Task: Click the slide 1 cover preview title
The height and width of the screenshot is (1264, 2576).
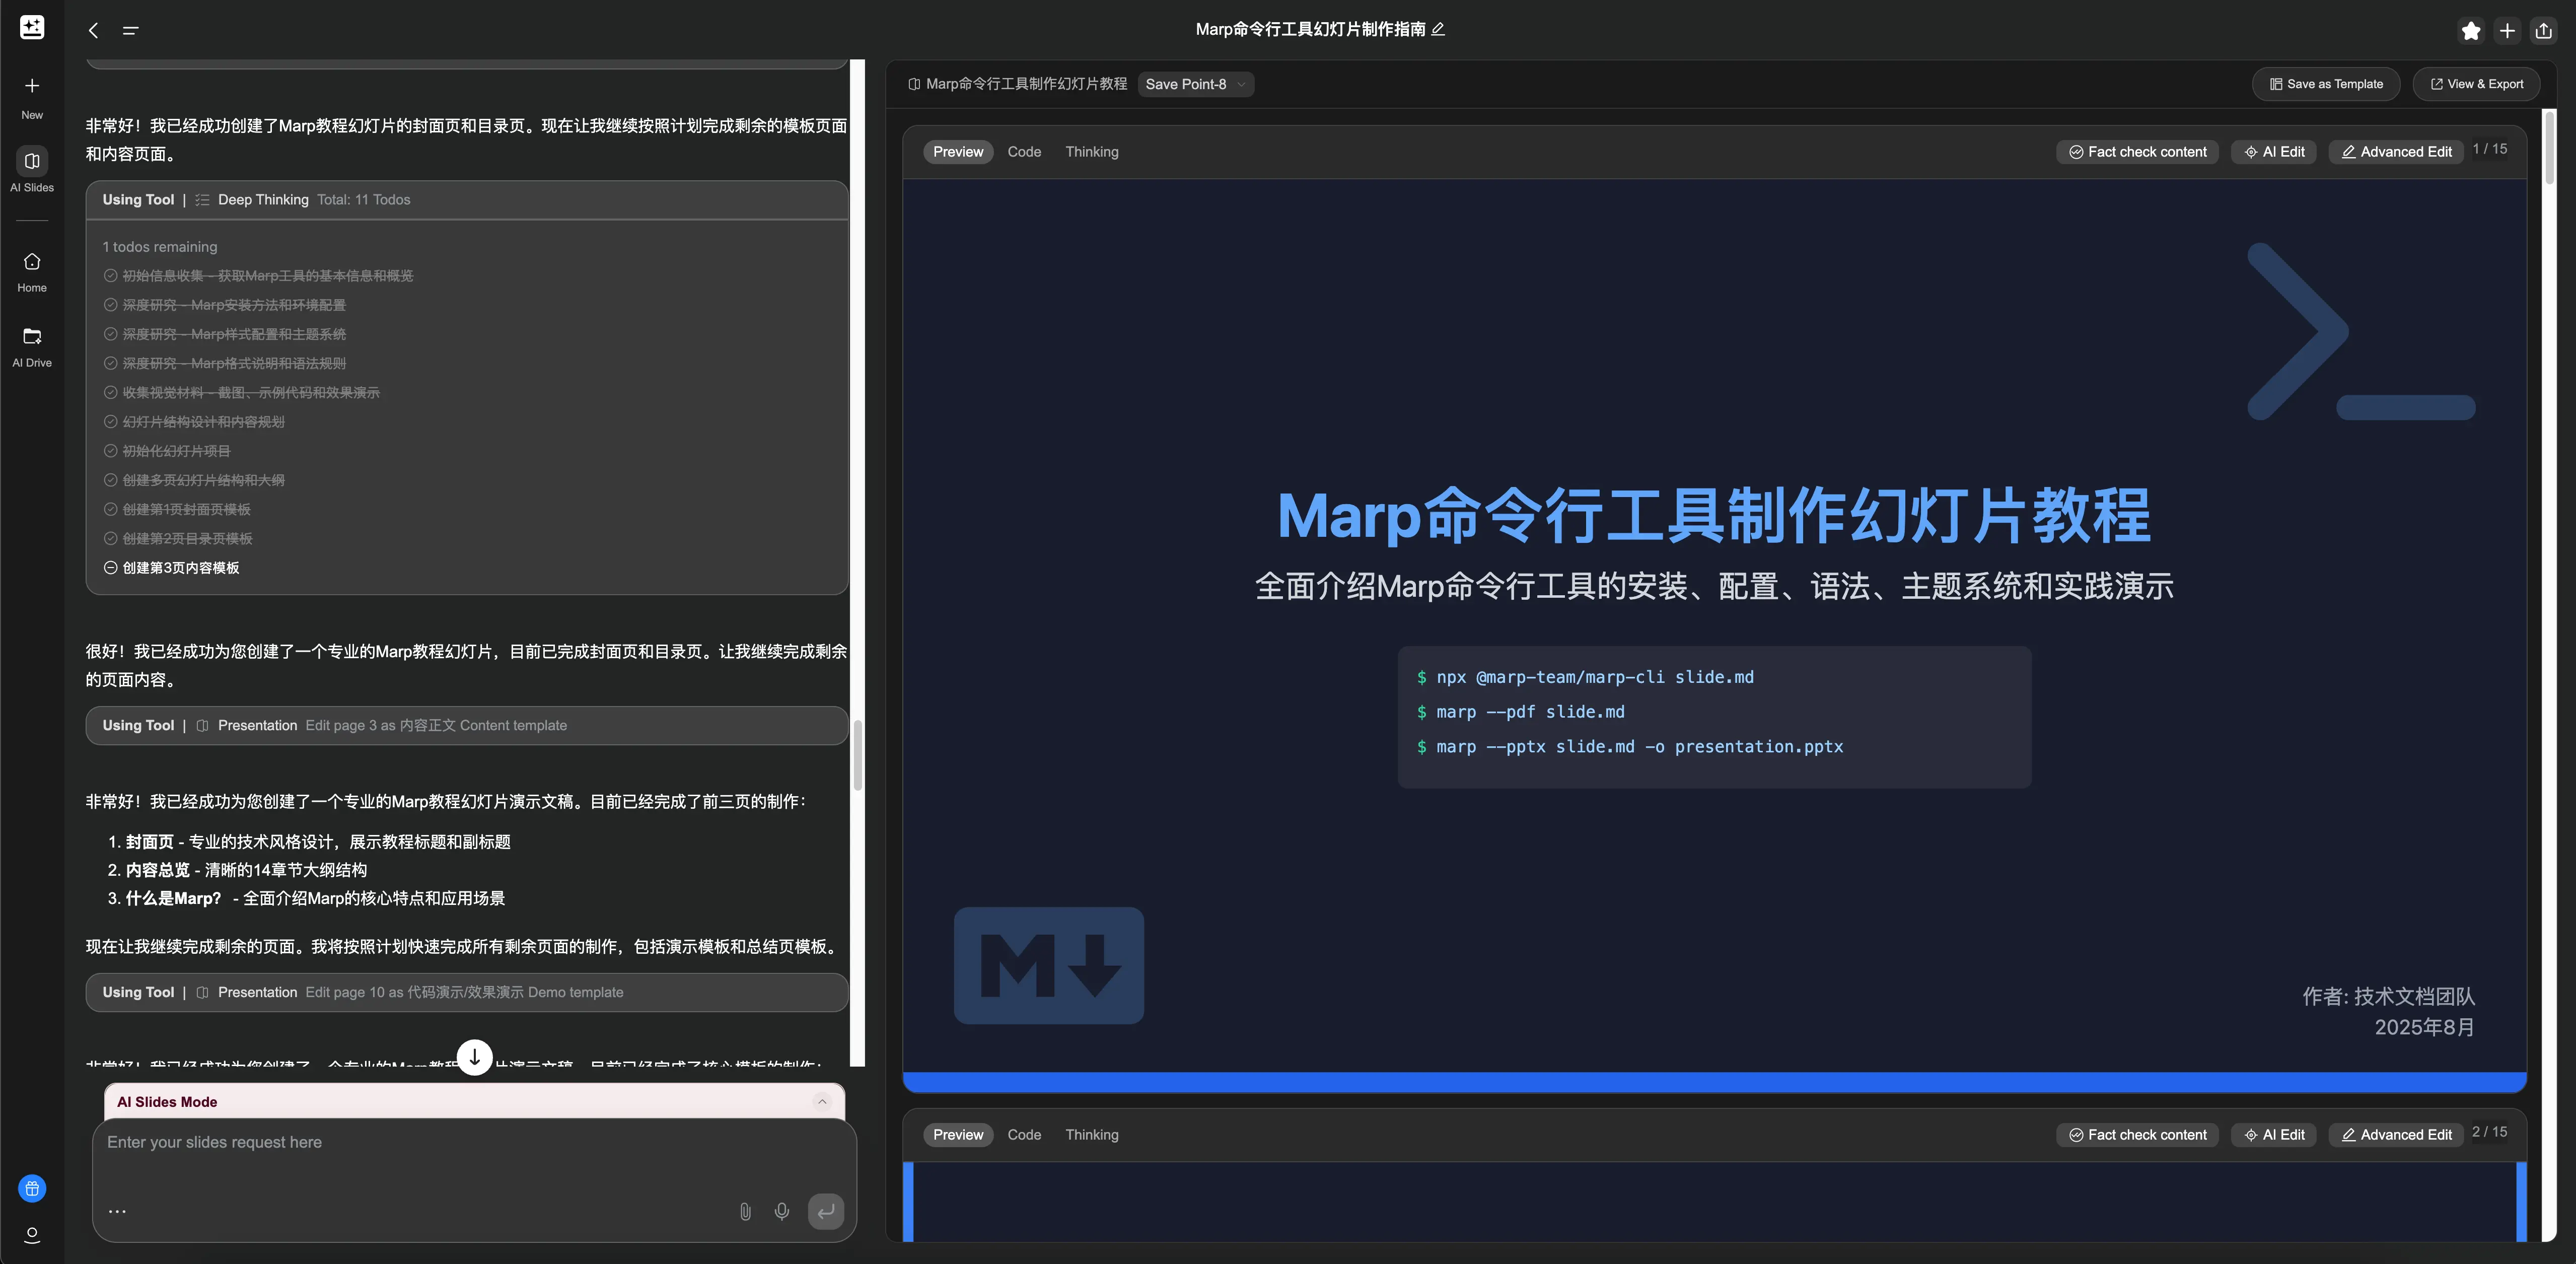Action: [1714, 517]
